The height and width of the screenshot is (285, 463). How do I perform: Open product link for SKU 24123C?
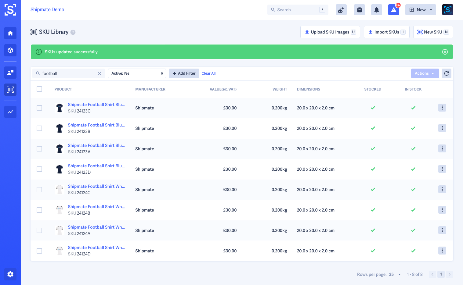(96, 105)
